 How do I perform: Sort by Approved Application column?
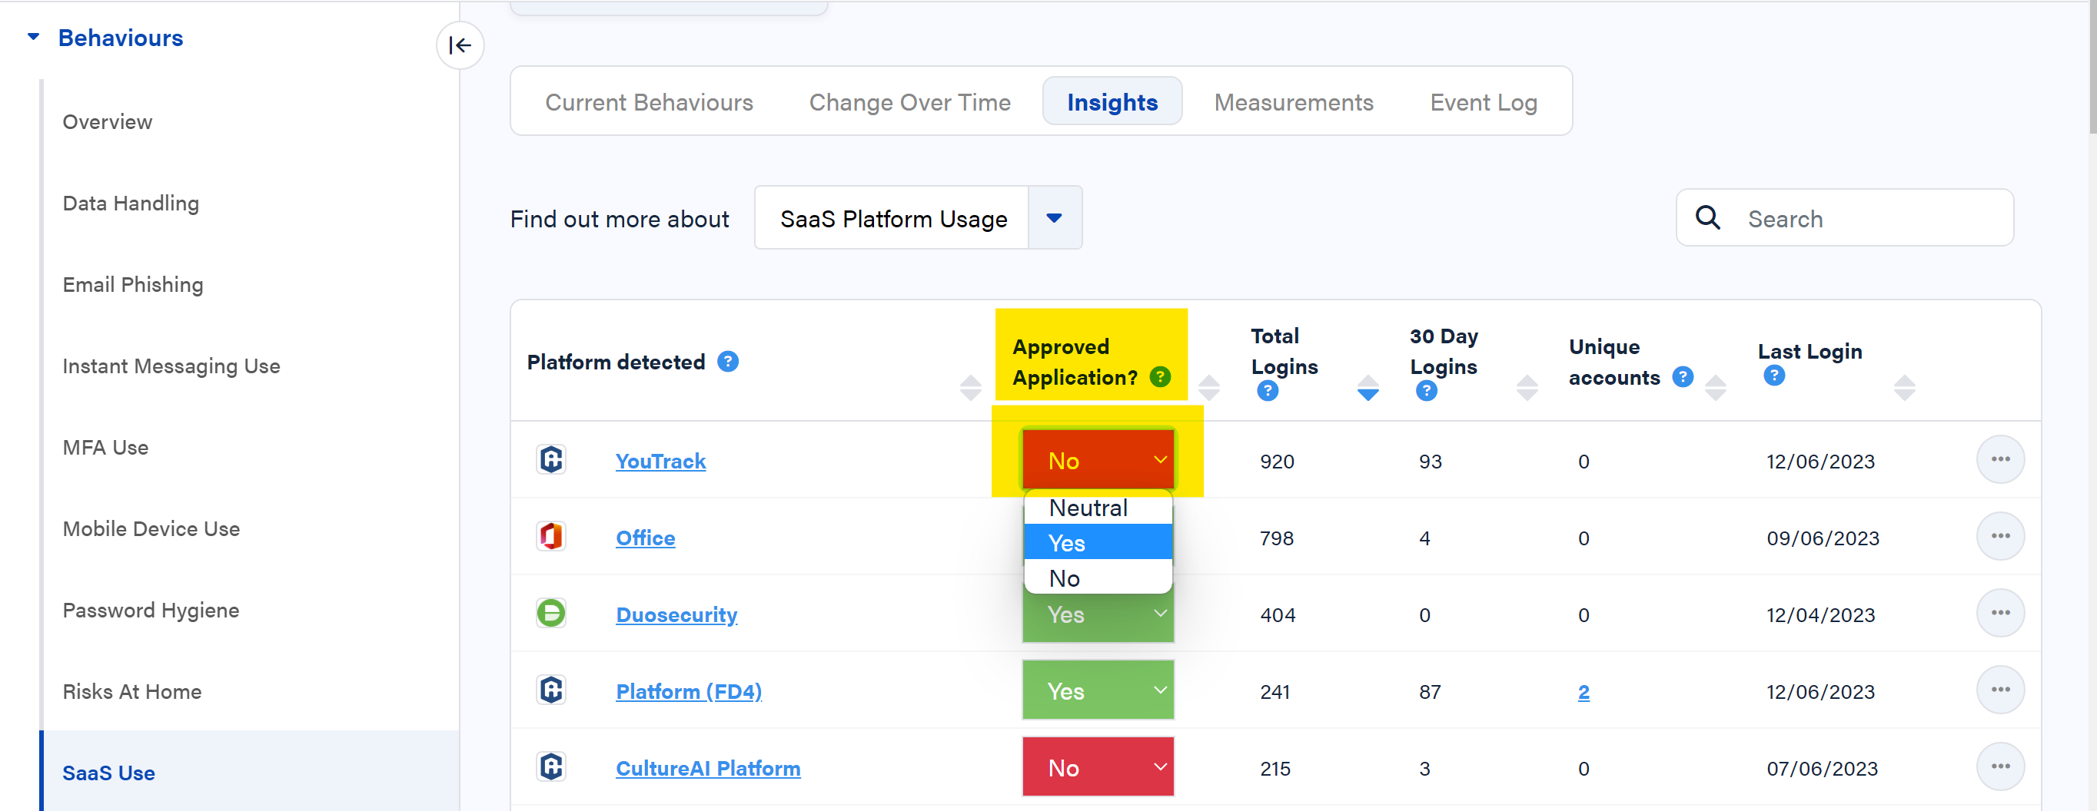point(1209,388)
